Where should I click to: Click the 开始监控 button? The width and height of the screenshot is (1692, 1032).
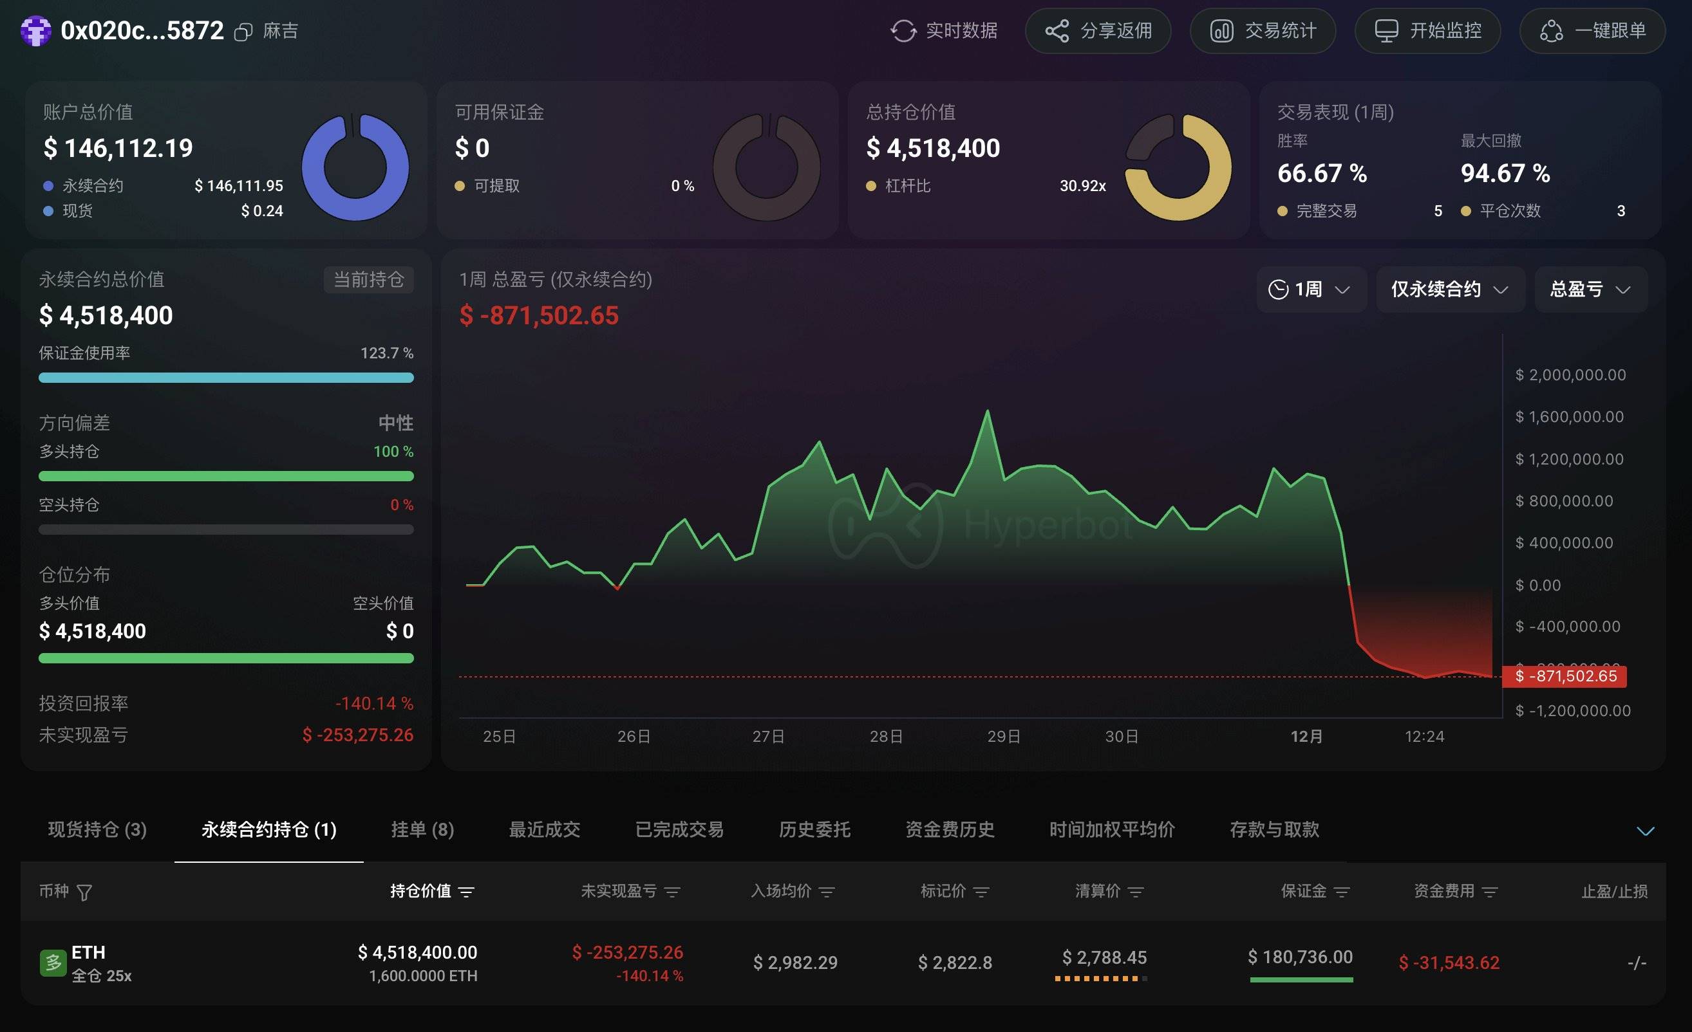[x=1427, y=31]
